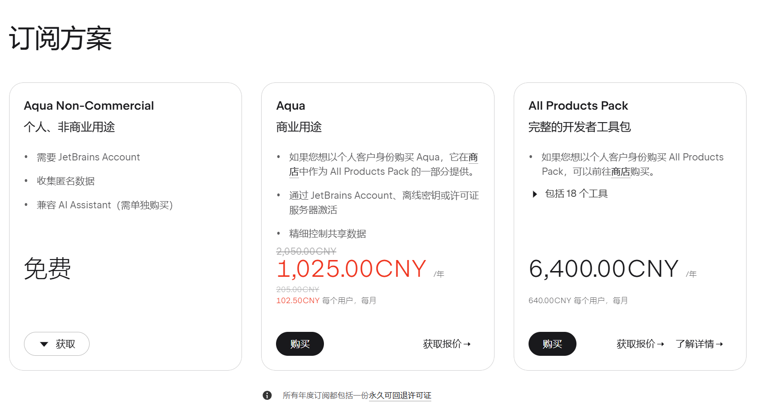The image size is (760, 408).
Task: Click the All Products Pack title
Action: pos(578,105)
